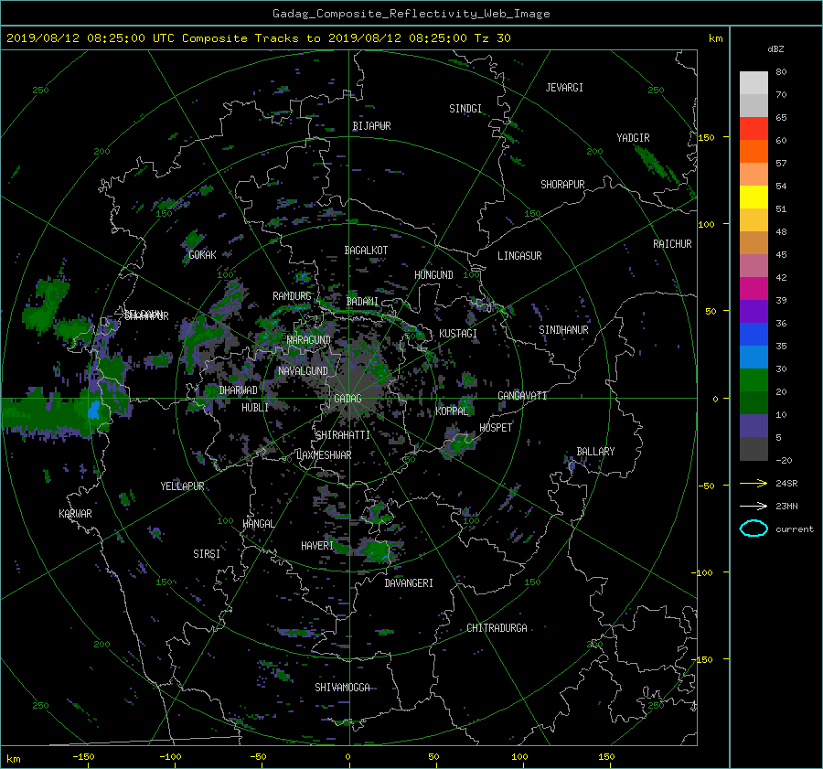Click the CHITRADURGA city label

[x=497, y=628]
